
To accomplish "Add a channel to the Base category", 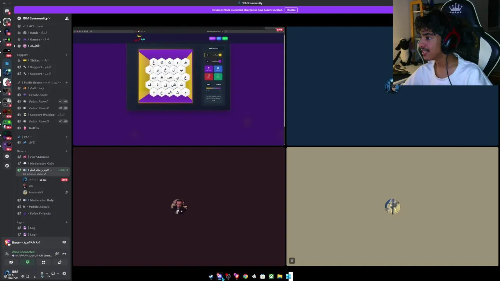I will 66,151.
